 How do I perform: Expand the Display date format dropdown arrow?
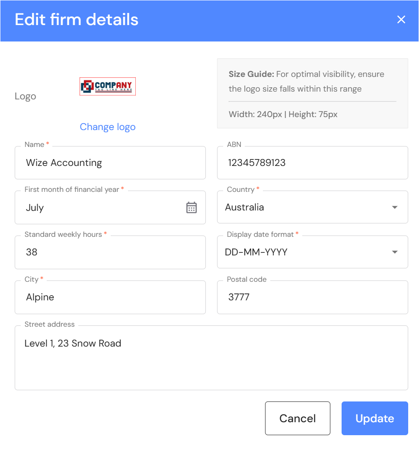click(x=394, y=252)
